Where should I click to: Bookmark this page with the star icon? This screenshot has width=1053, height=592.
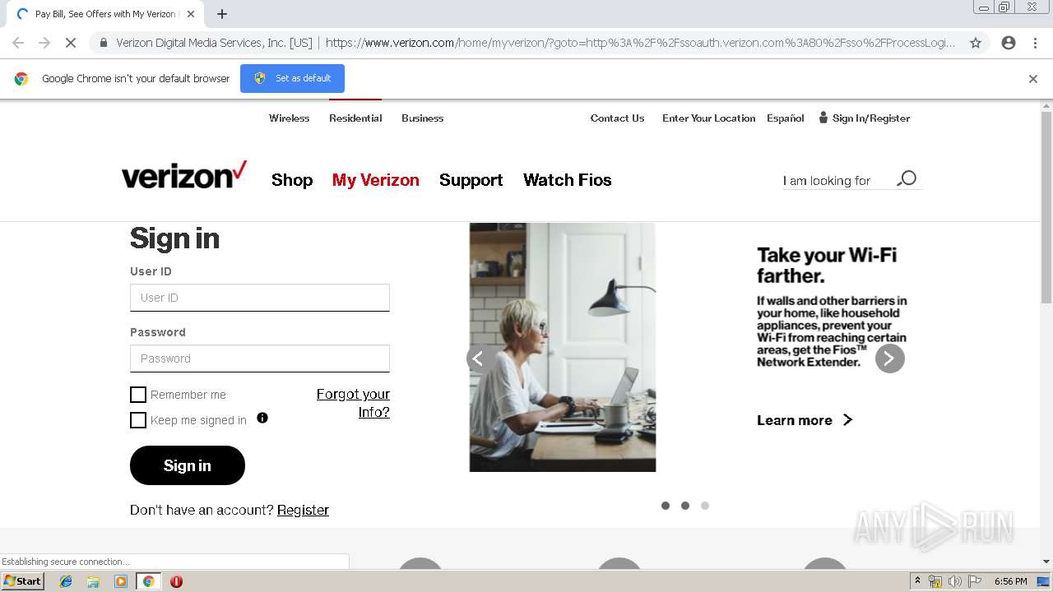[976, 43]
